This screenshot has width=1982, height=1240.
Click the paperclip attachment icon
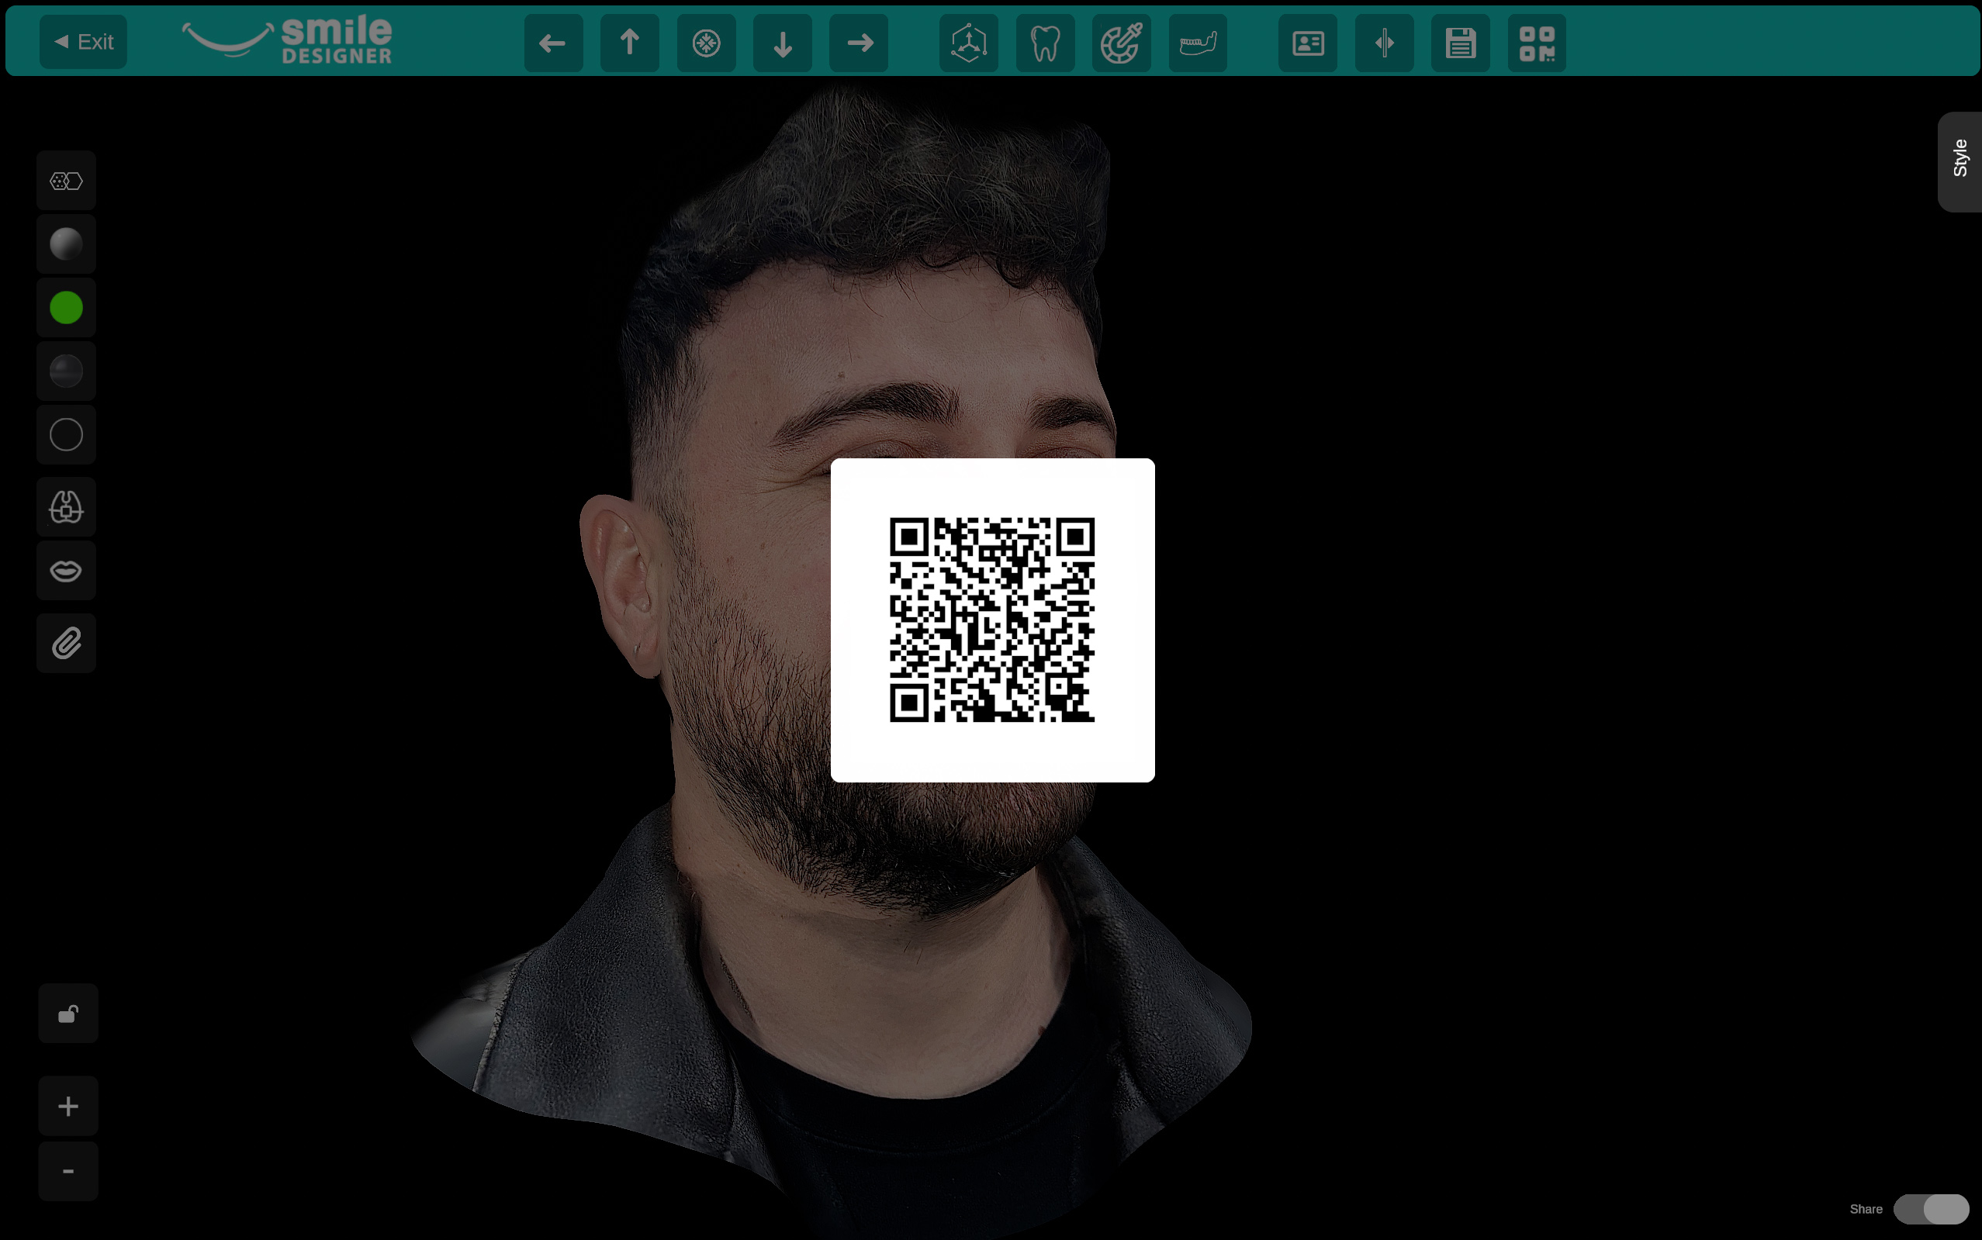(67, 643)
